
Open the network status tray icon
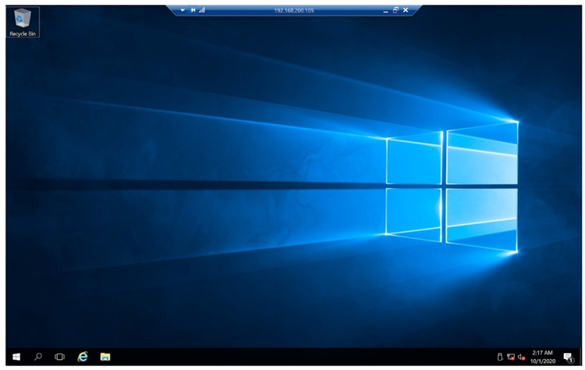(510, 357)
